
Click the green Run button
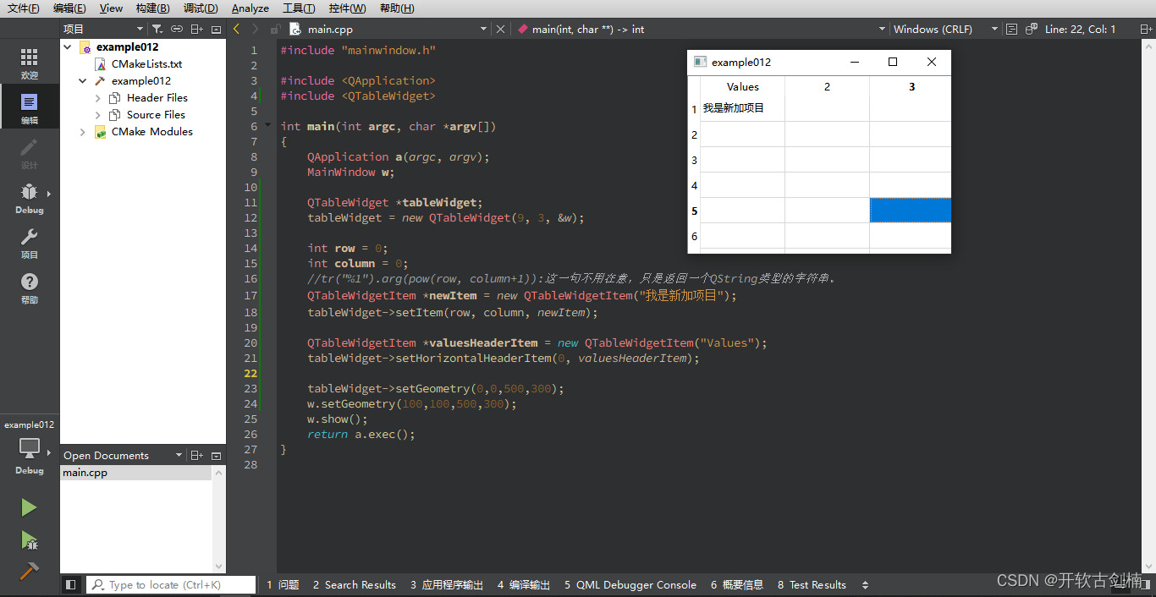pos(30,507)
